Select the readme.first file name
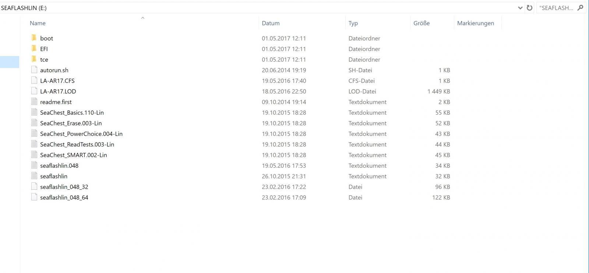 (x=56, y=102)
